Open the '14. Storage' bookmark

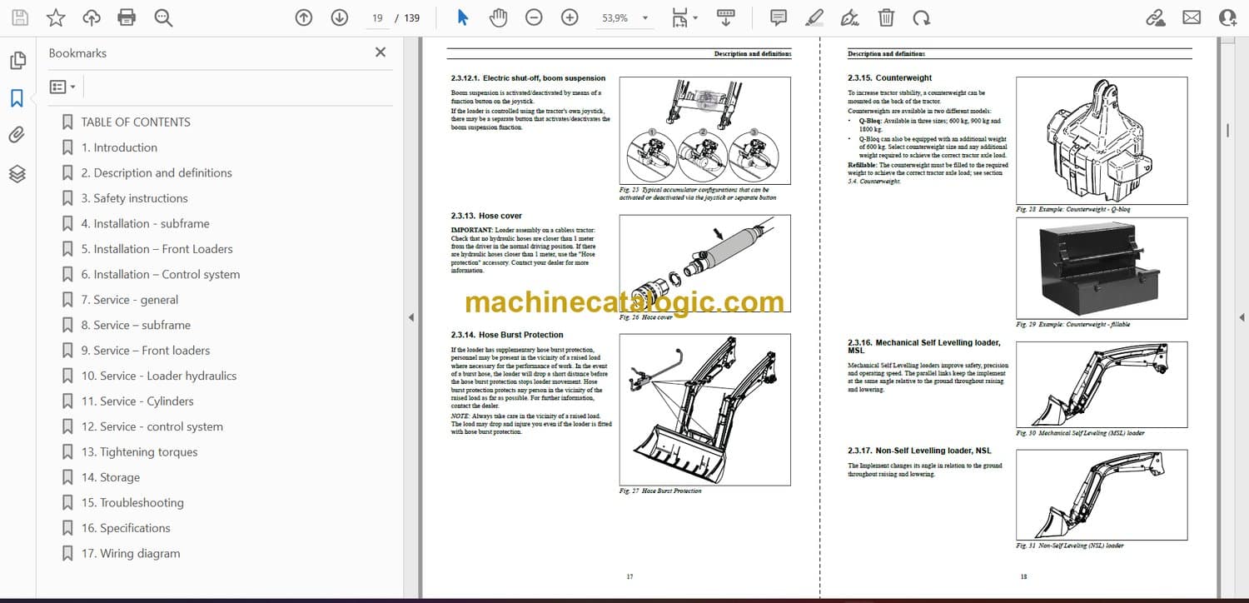[111, 477]
